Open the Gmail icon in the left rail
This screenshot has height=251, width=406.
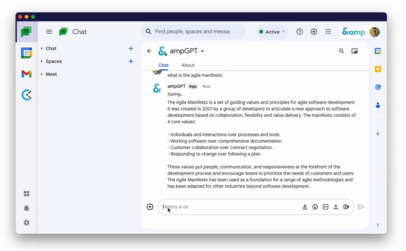(x=26, y=74)
